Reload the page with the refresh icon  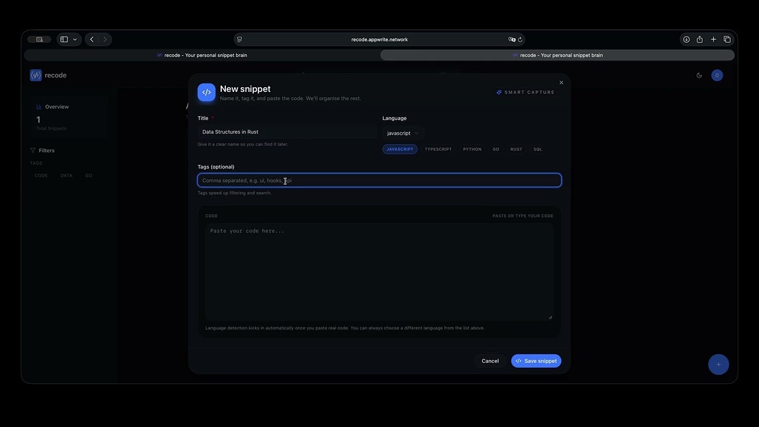click(520, 39)
